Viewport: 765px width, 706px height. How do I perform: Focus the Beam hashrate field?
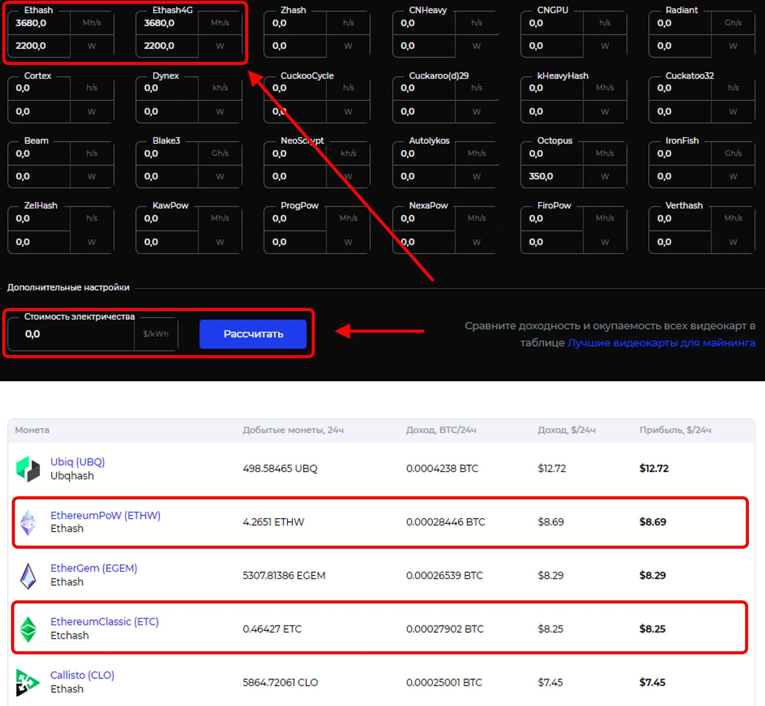39,153
